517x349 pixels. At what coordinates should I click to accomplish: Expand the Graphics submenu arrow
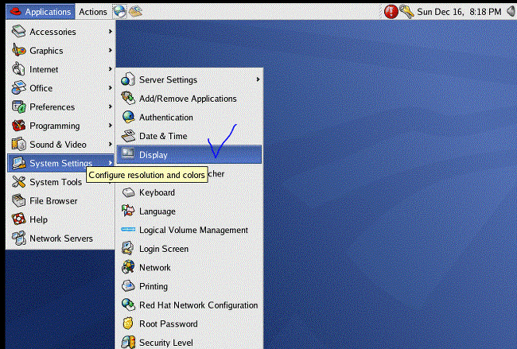110,50
